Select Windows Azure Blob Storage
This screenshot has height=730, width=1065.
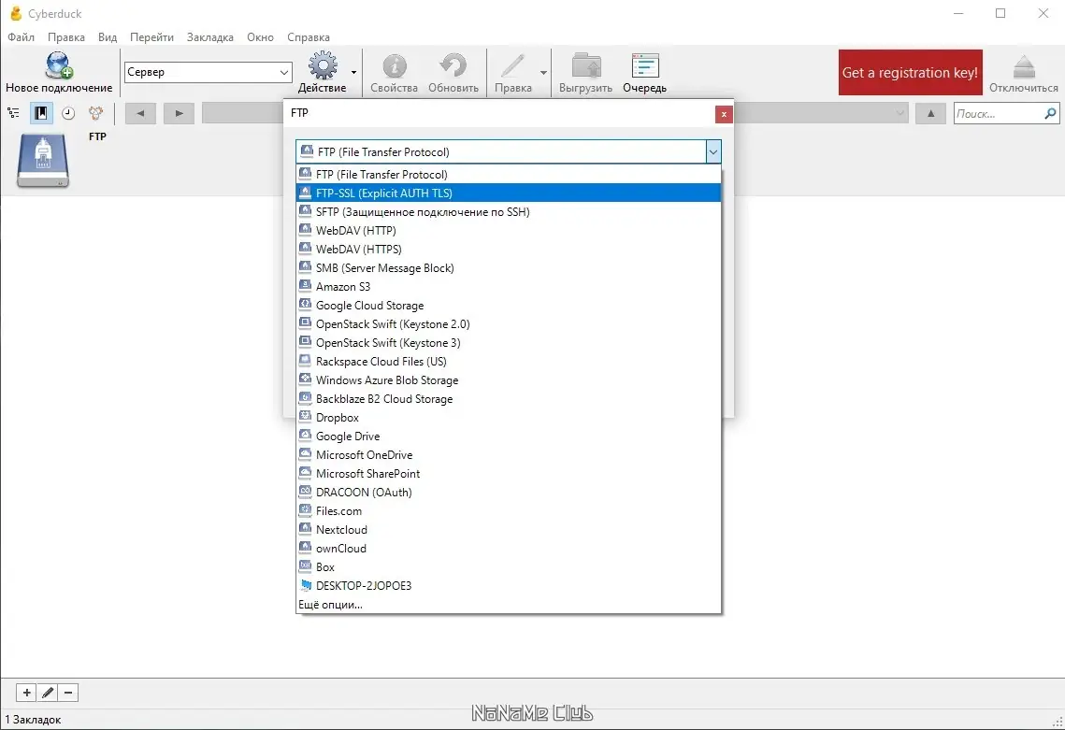pos(509,380)
